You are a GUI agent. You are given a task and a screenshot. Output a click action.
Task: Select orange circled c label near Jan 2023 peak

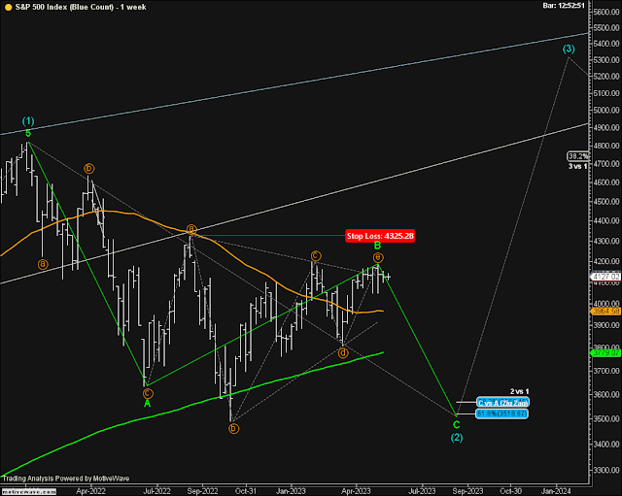(316, 255)
